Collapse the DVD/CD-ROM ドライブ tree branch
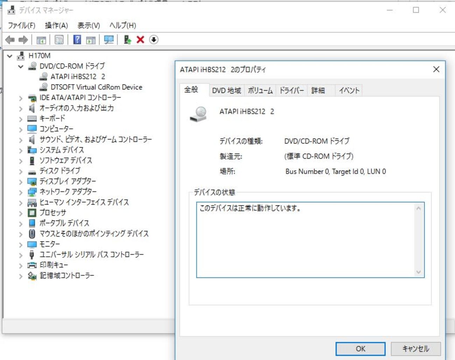 (x=21, y=66)
